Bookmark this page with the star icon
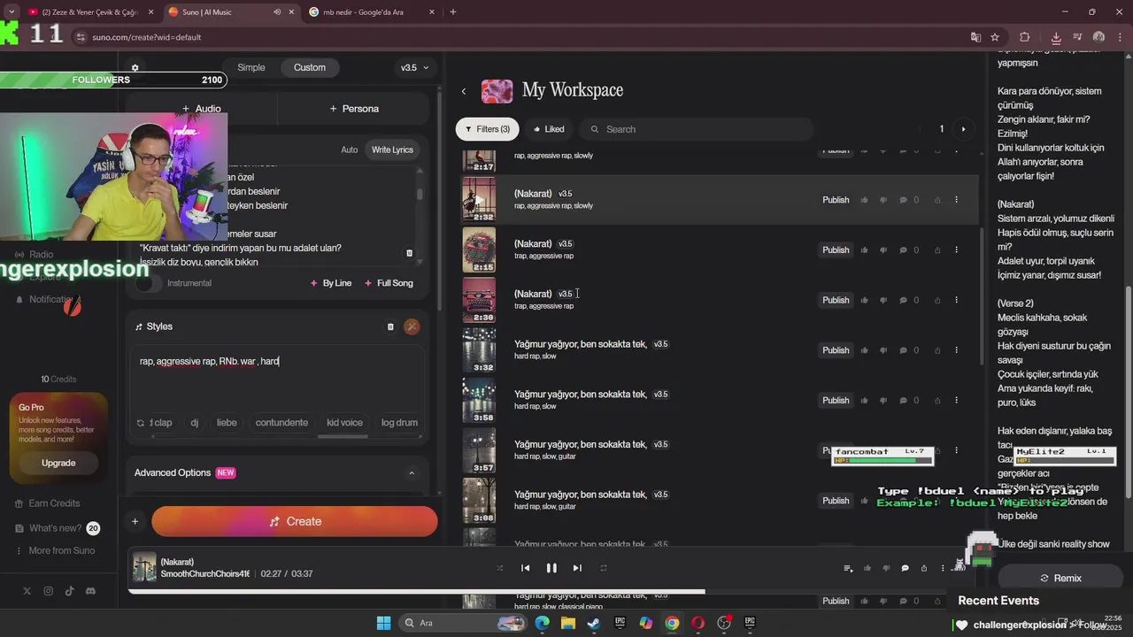Viewport: 1133px width, 637px height. tap(995, 37)
